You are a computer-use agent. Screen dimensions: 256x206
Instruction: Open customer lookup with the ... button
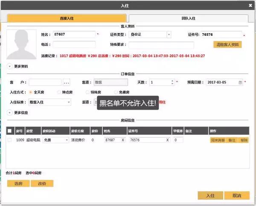point(67,82)
